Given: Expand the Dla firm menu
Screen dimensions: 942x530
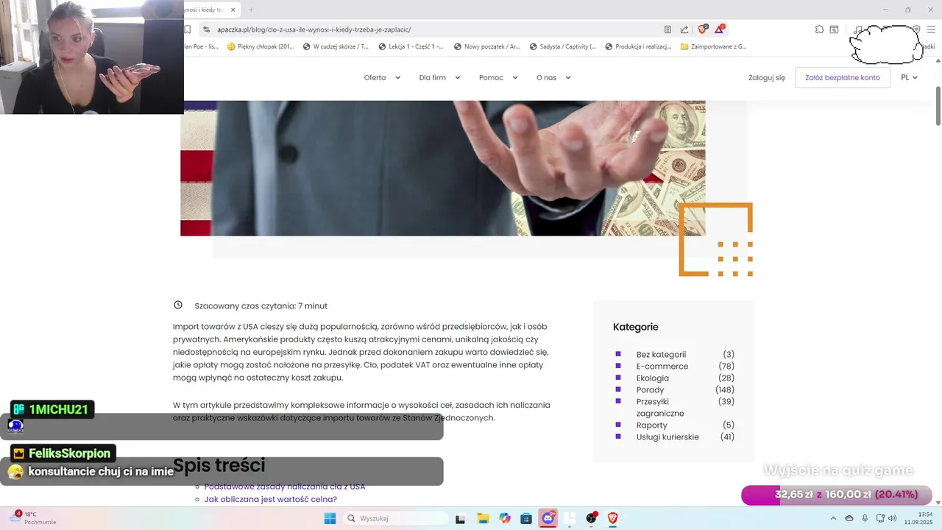Looking at the screenshot, I should pos(439,77).
